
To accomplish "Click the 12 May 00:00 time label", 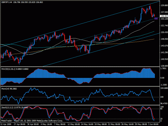I will (74, 124).
